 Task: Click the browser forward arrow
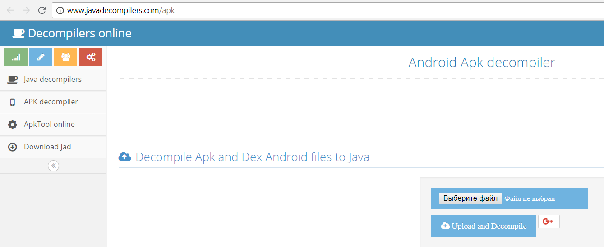click(26, 10)
